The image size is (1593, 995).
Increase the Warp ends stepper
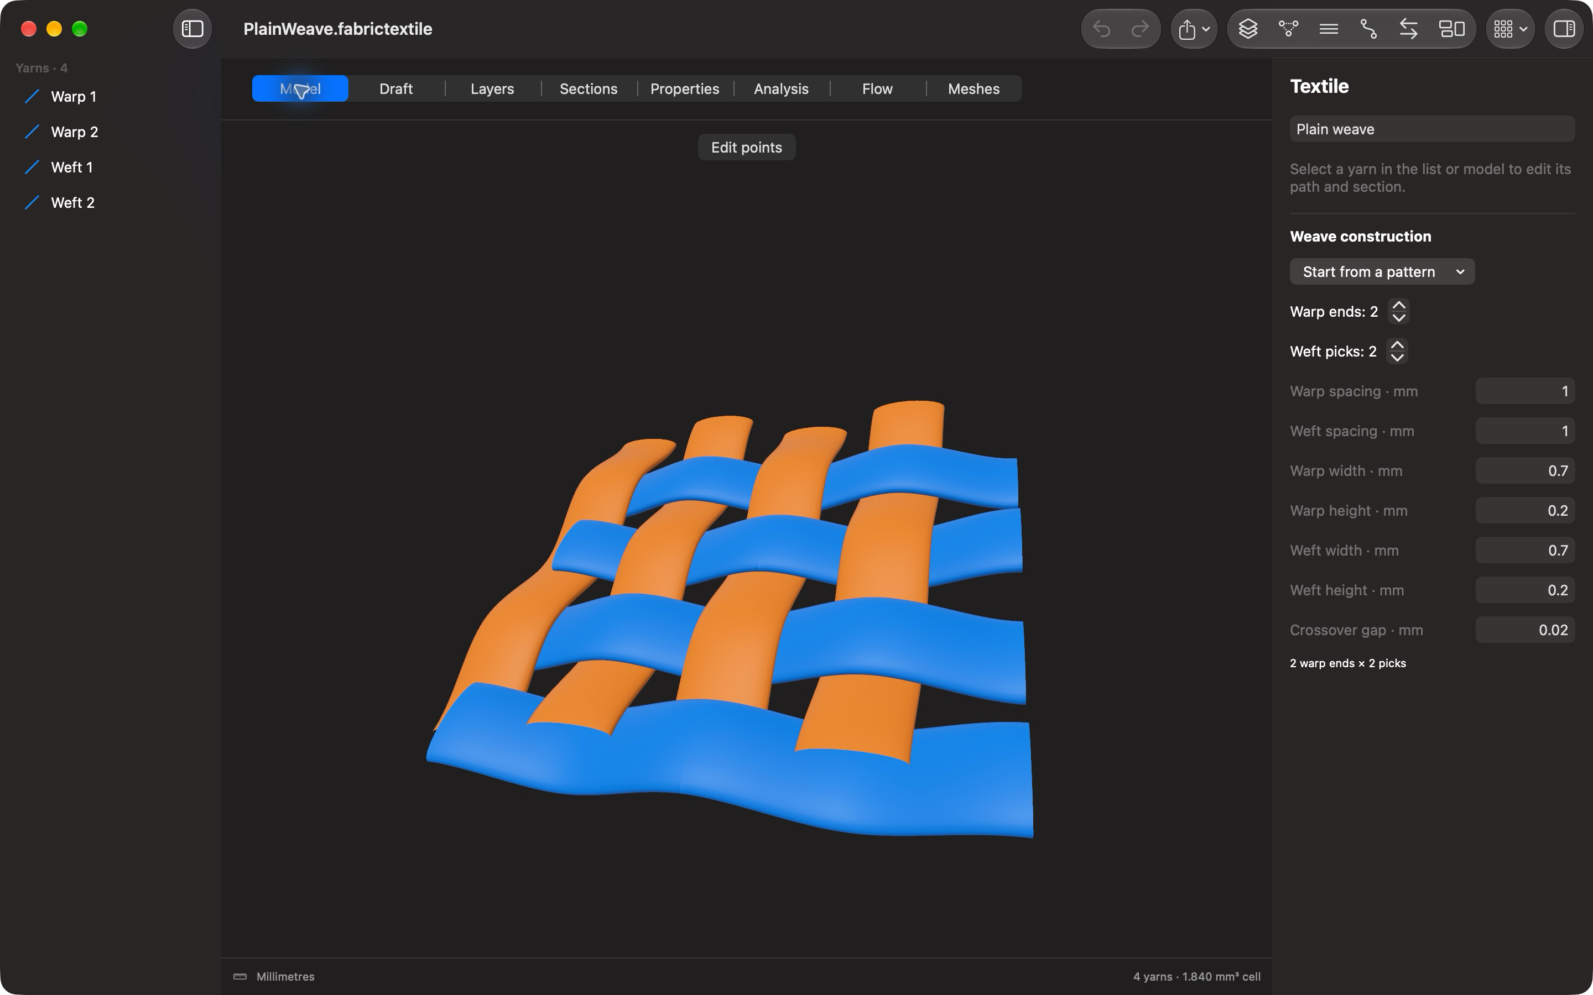1399,305
